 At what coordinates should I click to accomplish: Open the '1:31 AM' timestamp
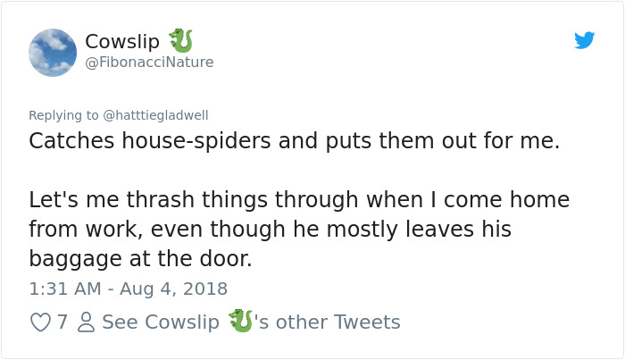(65, 289)
